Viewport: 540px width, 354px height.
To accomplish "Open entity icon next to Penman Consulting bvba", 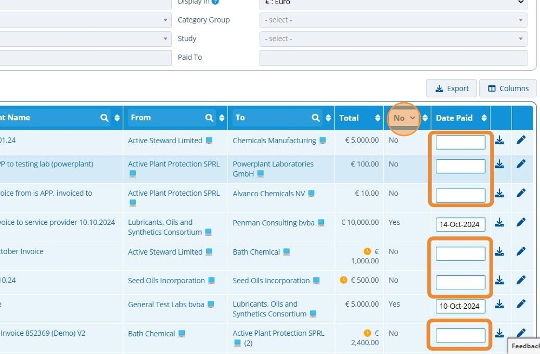I will [321, 223].
